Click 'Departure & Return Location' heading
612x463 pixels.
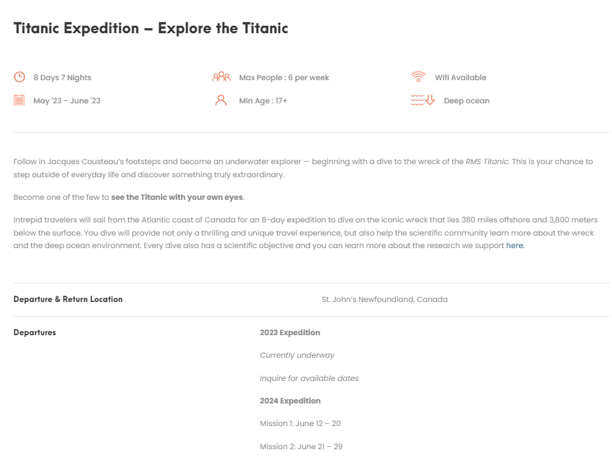coord(68,299)
